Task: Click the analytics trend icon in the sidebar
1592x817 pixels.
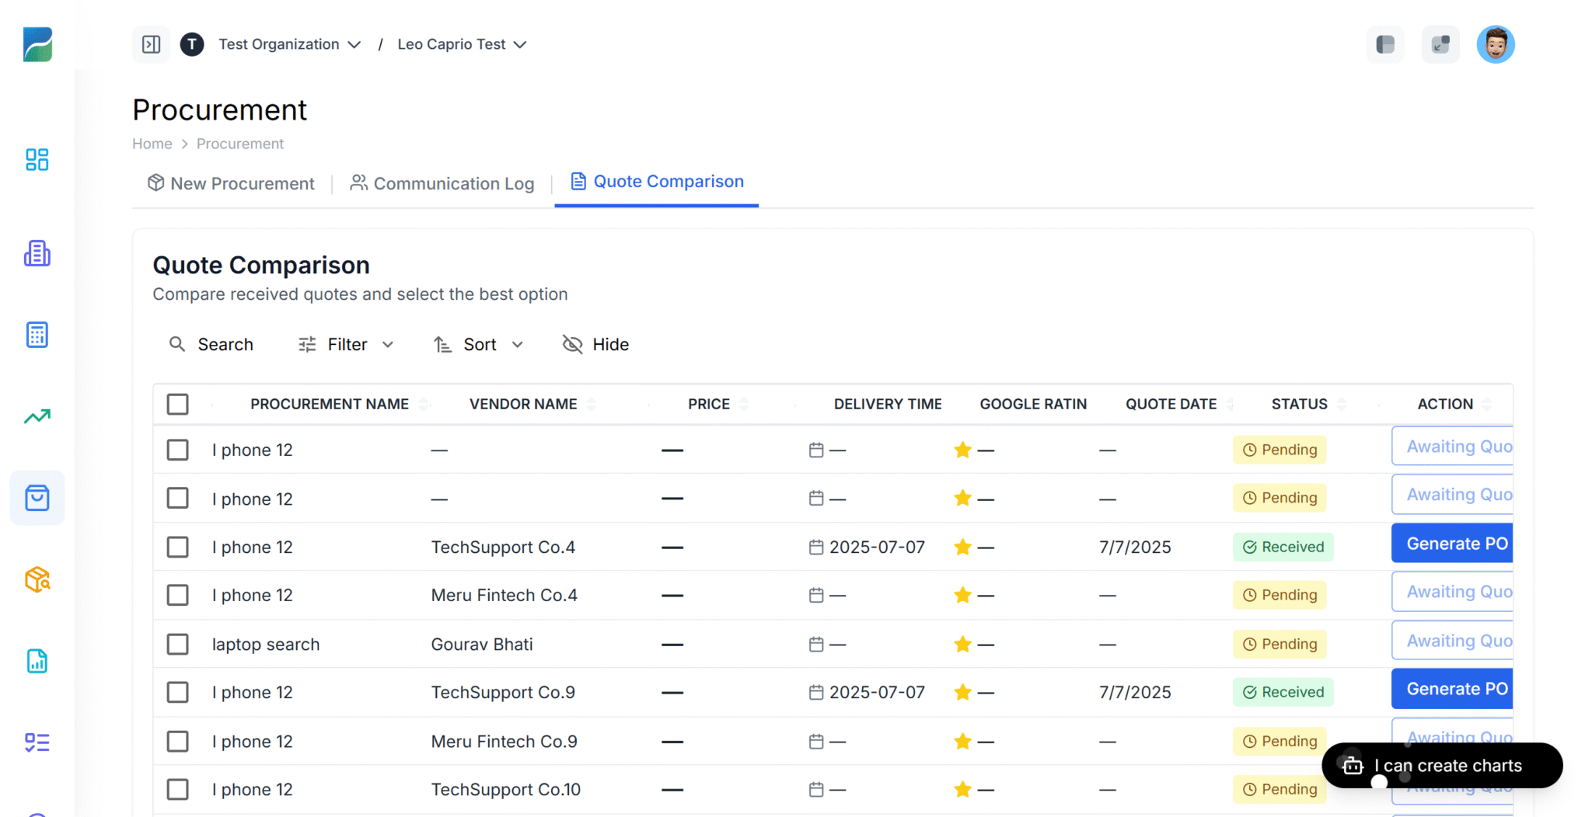Action: [x=37, y=416]
